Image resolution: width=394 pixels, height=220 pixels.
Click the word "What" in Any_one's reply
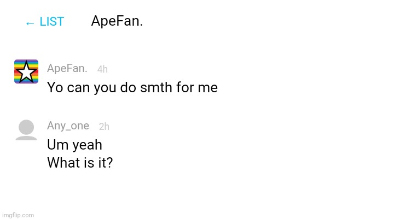64,163
